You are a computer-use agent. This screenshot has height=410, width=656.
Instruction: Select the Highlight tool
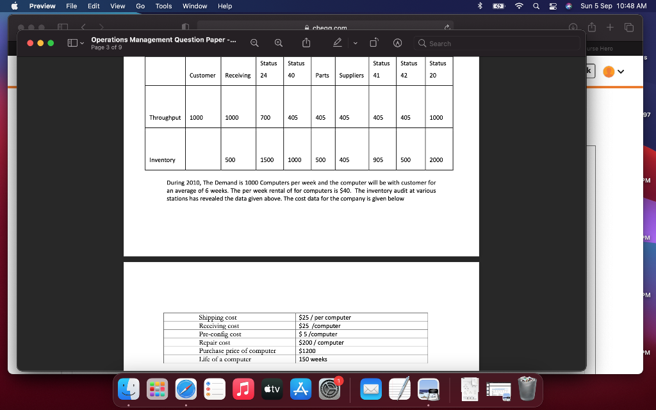click(x=397, y=43)
